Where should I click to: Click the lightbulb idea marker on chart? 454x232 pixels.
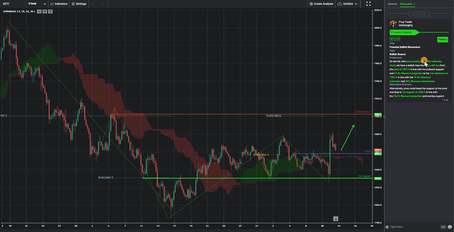point(336,219)
